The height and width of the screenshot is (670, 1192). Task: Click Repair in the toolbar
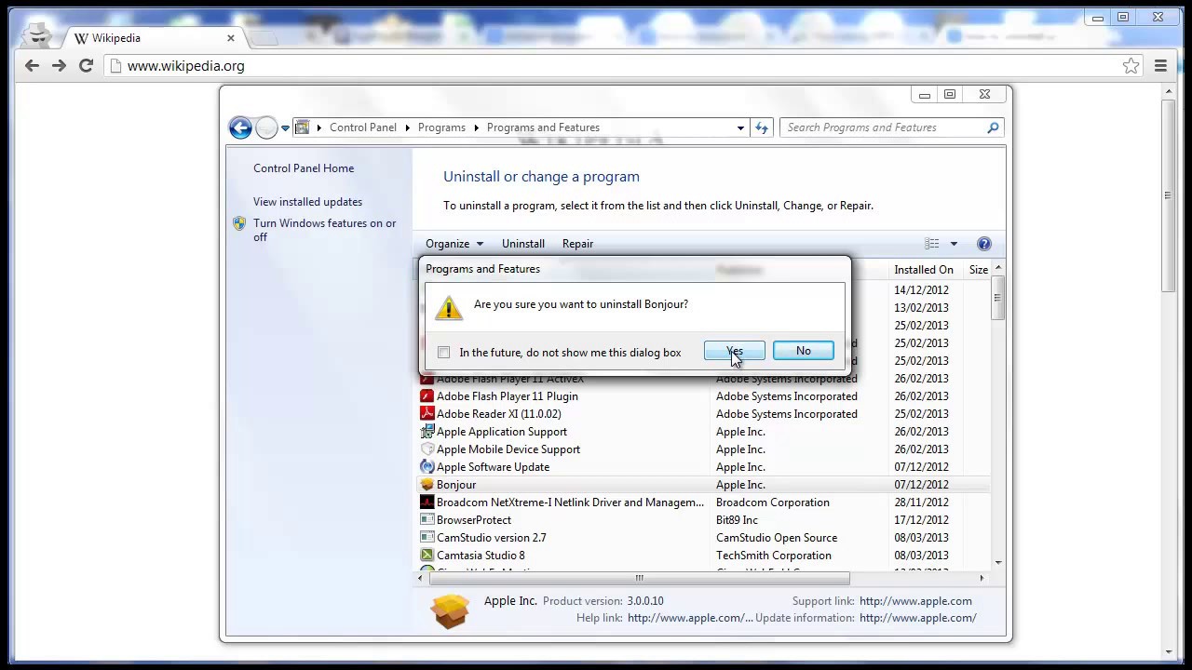[x=577, y=244]
